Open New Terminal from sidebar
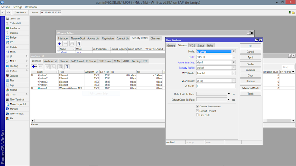This screenshot has width=296, height=166. [17, 100]
